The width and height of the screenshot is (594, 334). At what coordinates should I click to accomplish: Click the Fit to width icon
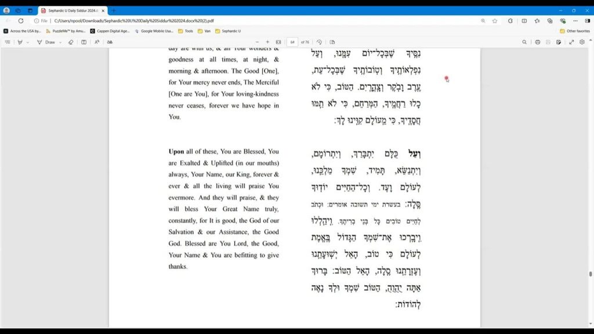(x=278, y=42)
